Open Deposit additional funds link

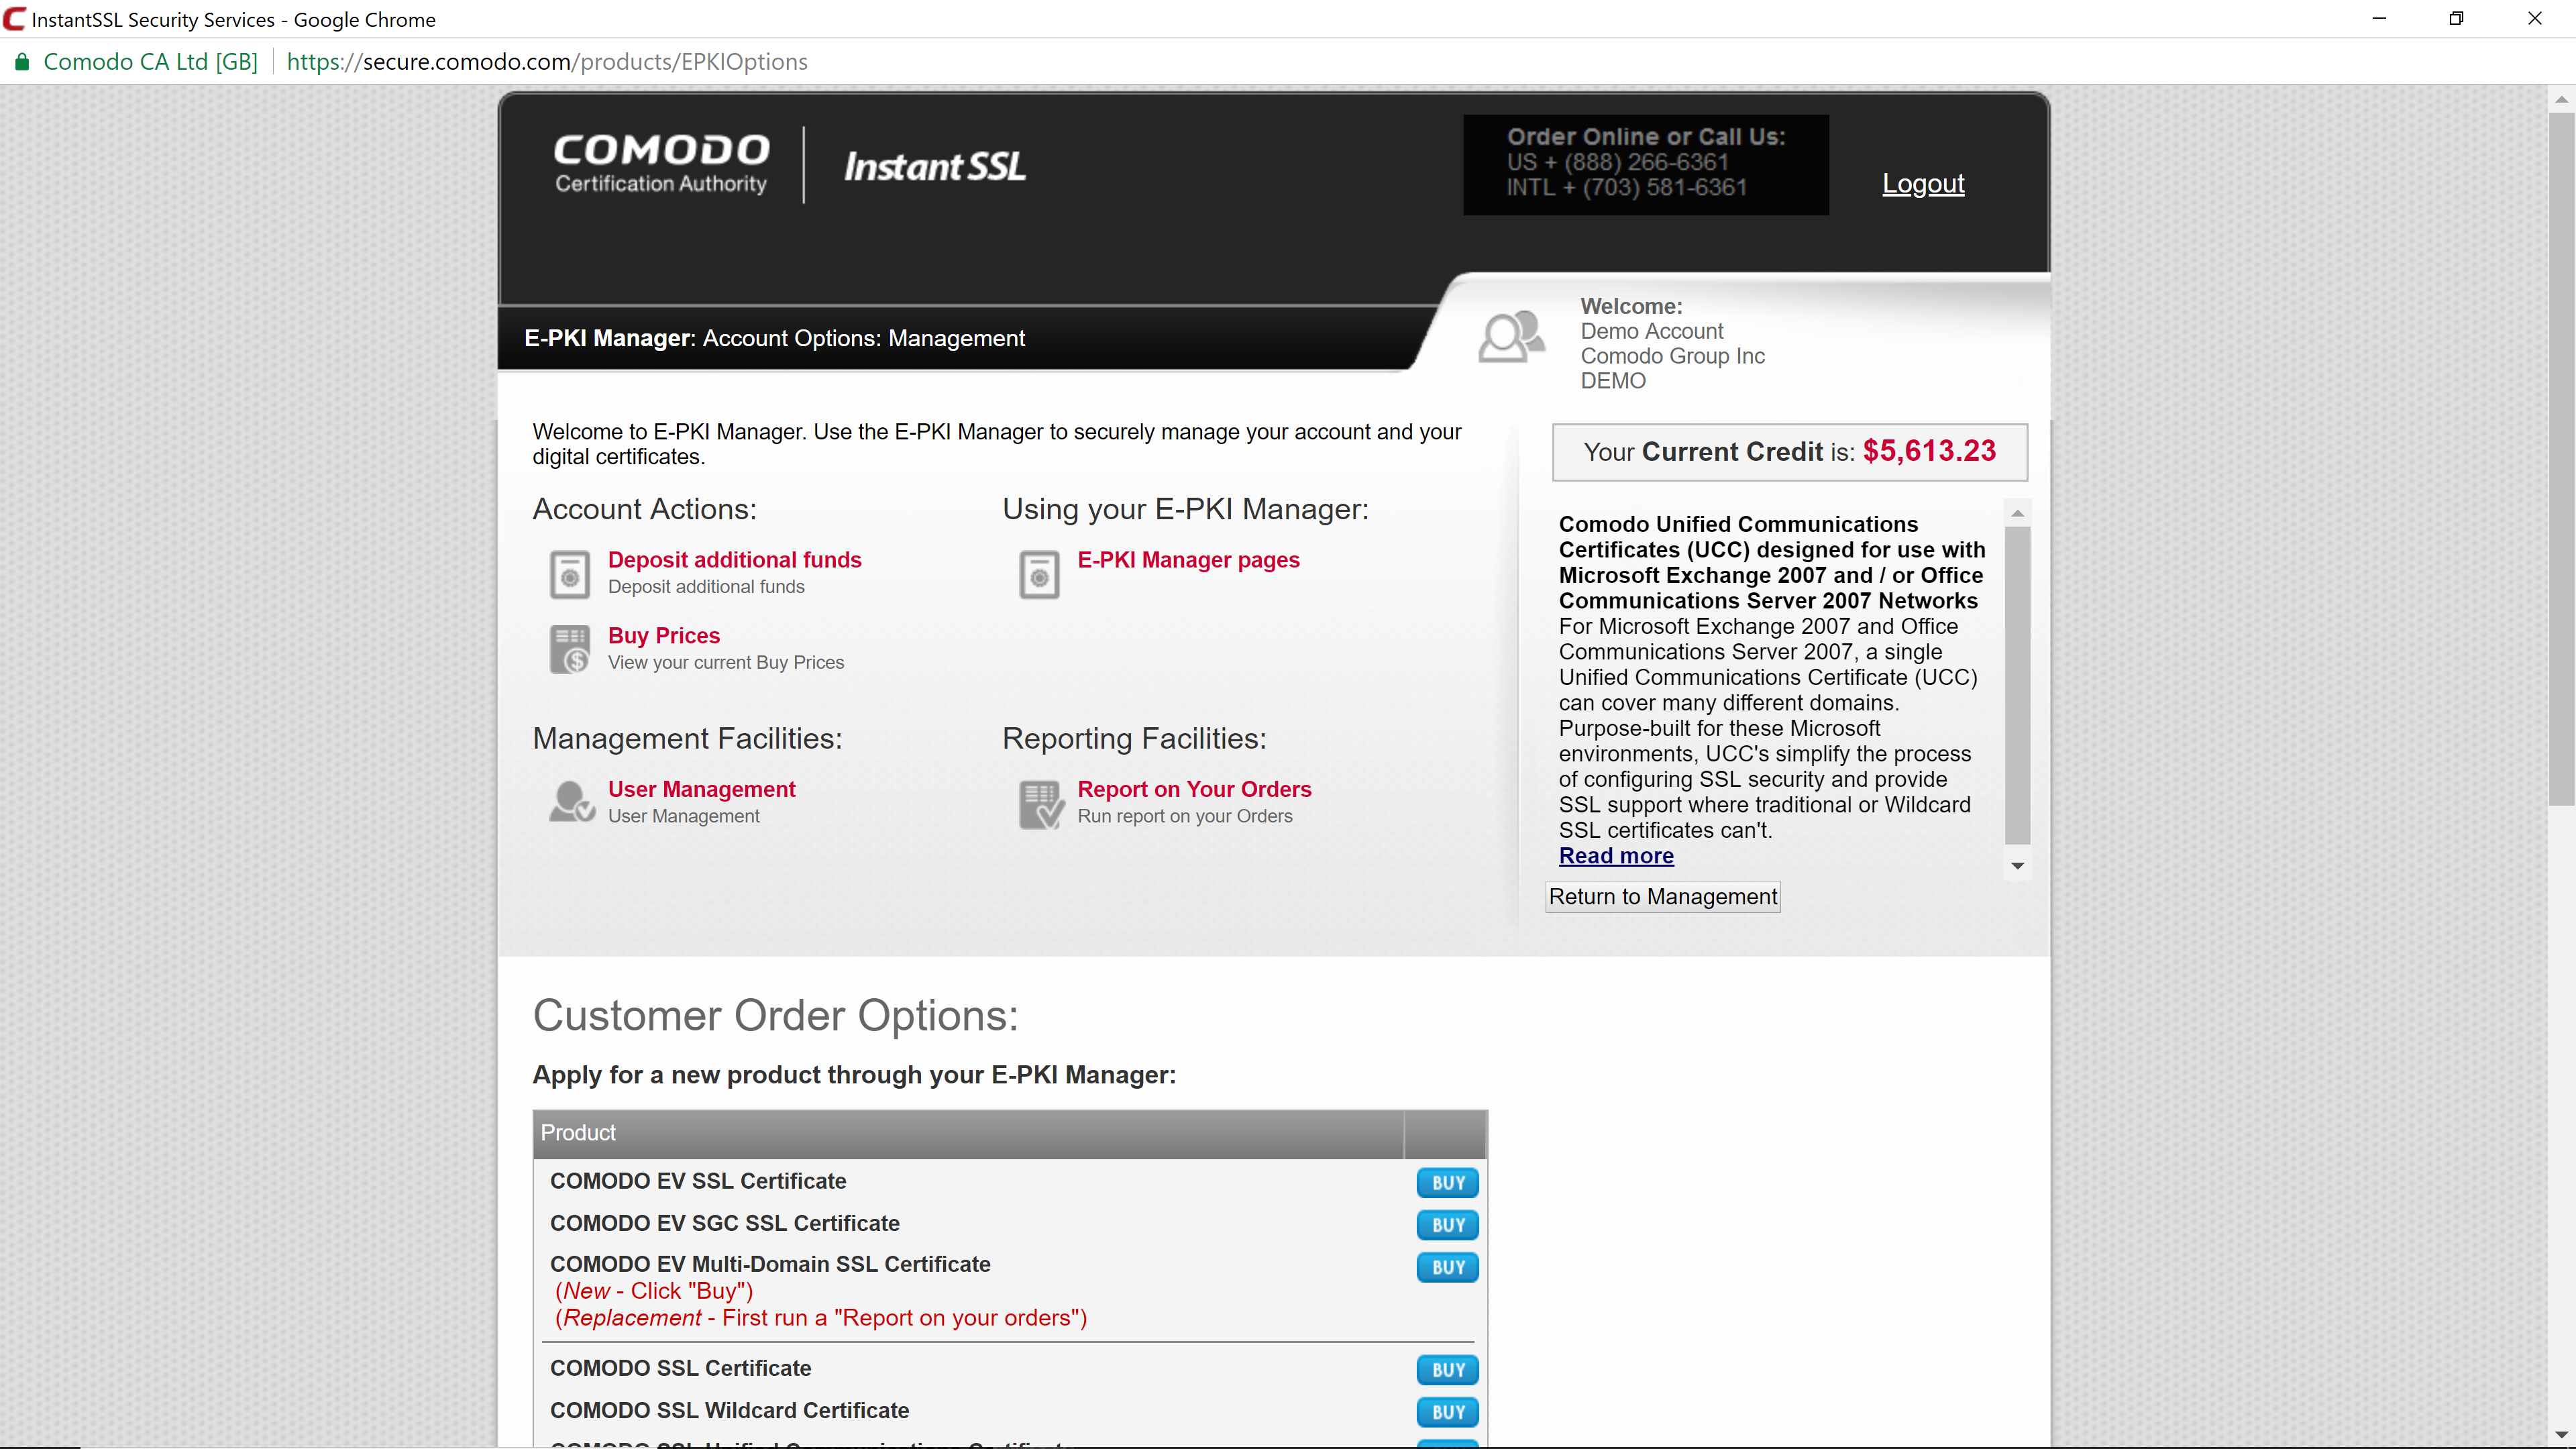pos(734,560)
